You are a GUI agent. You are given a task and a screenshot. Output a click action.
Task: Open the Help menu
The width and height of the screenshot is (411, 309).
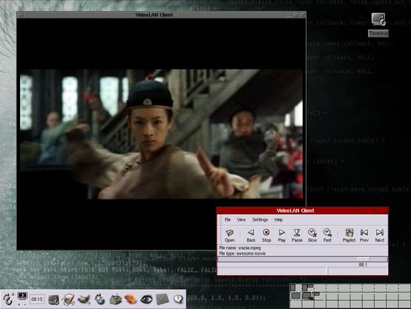(x=278, y=220)
